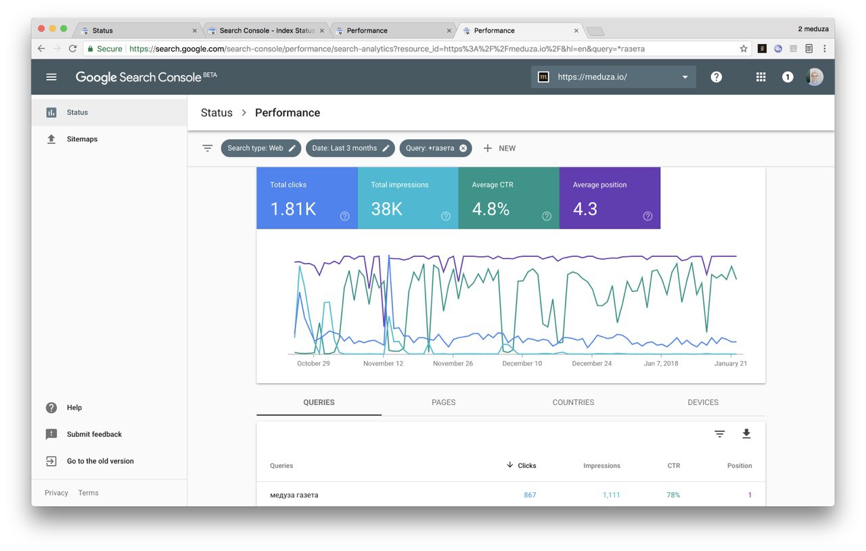This screenshot has height=551, width=866.
Task: Toggle the Average position metric card
Action: coord(610,198)
